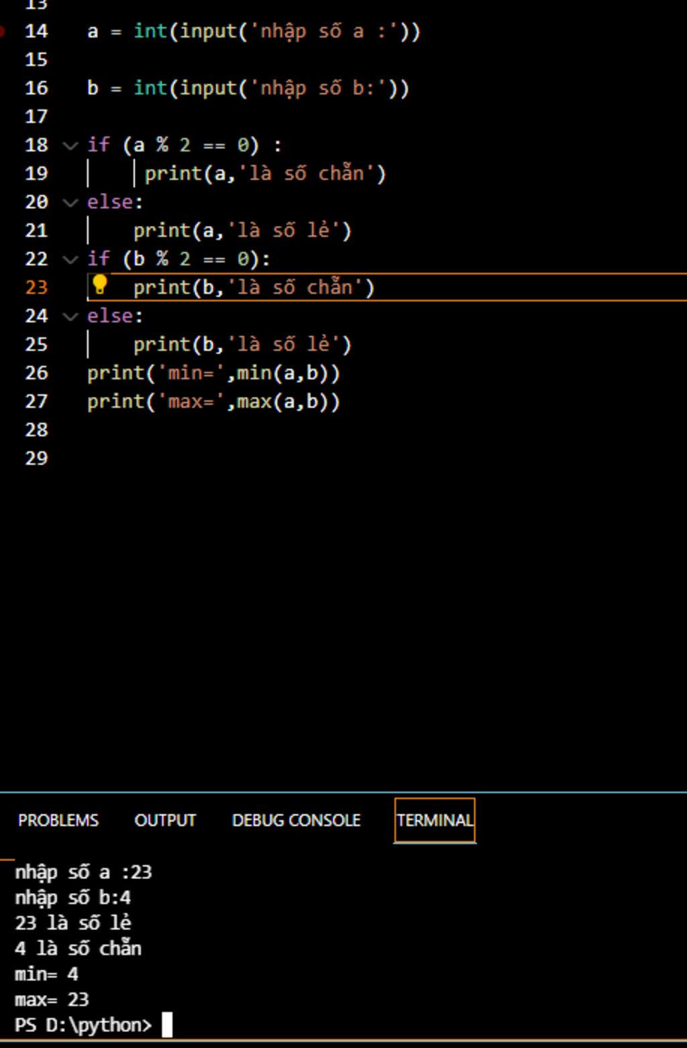This screenshot has height=1048, width=687.
Task: Click terminal output 'max= 23'
Action: [x=52, y=999]
